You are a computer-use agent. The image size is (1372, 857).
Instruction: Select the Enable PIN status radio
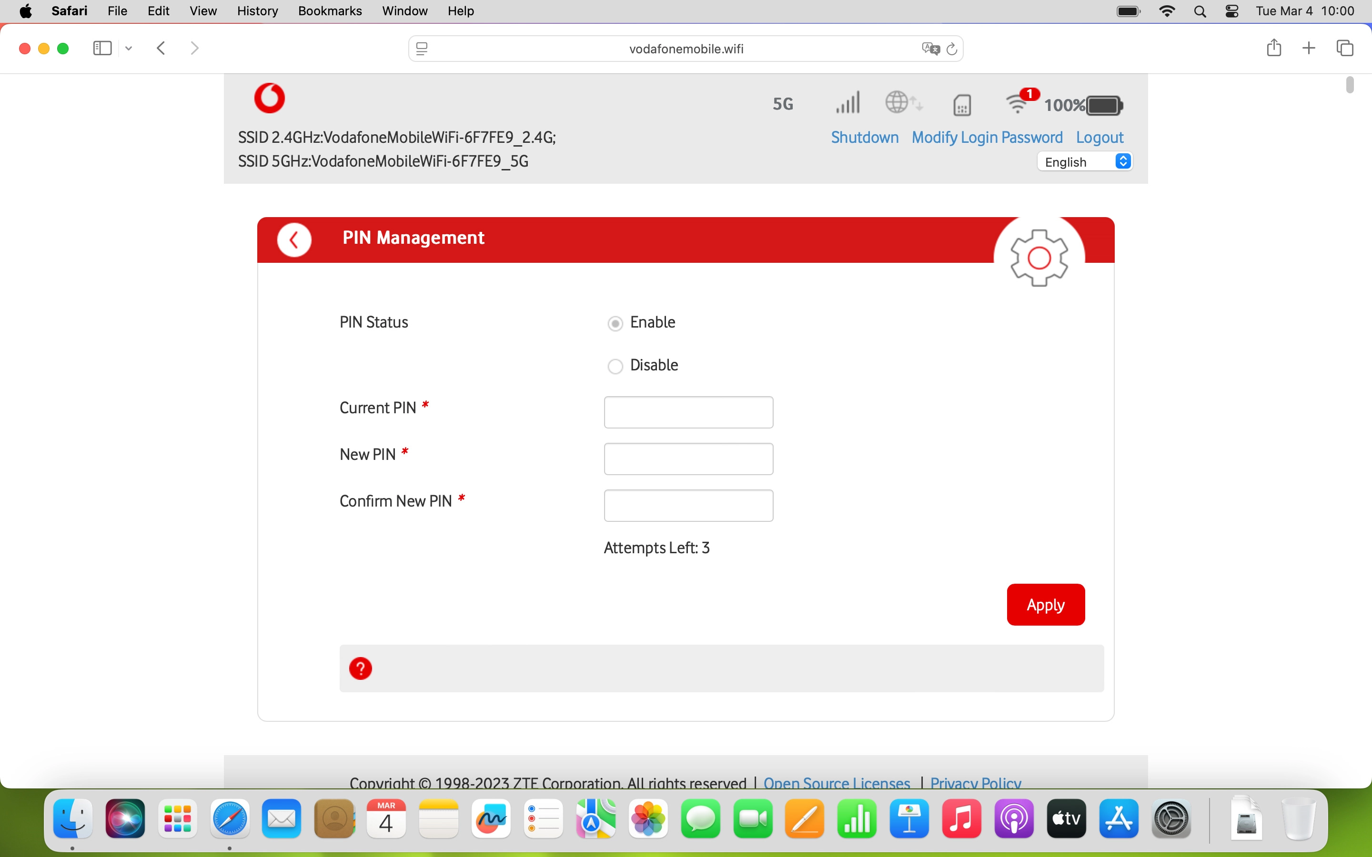pos(615,323)
